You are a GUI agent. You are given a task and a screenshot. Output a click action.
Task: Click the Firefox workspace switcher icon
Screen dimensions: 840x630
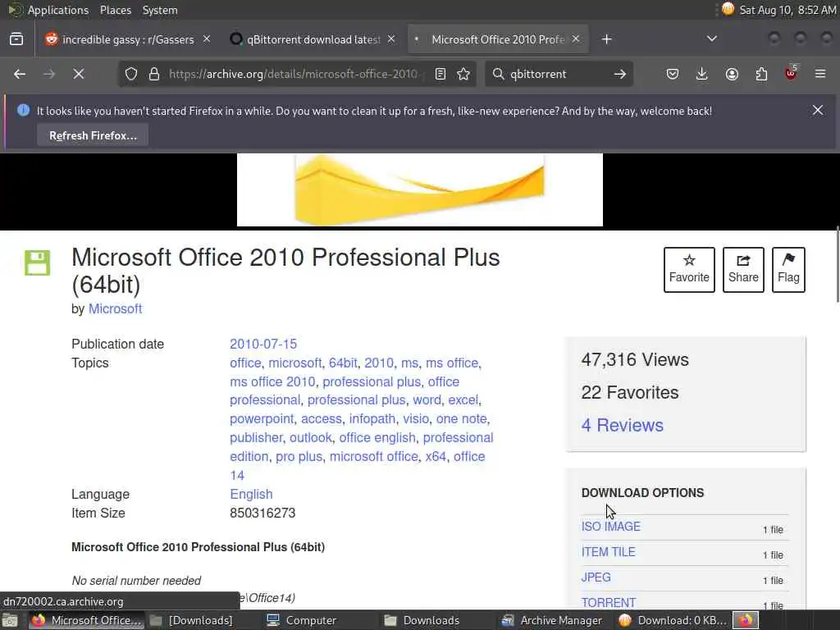(x=746, y=620)
